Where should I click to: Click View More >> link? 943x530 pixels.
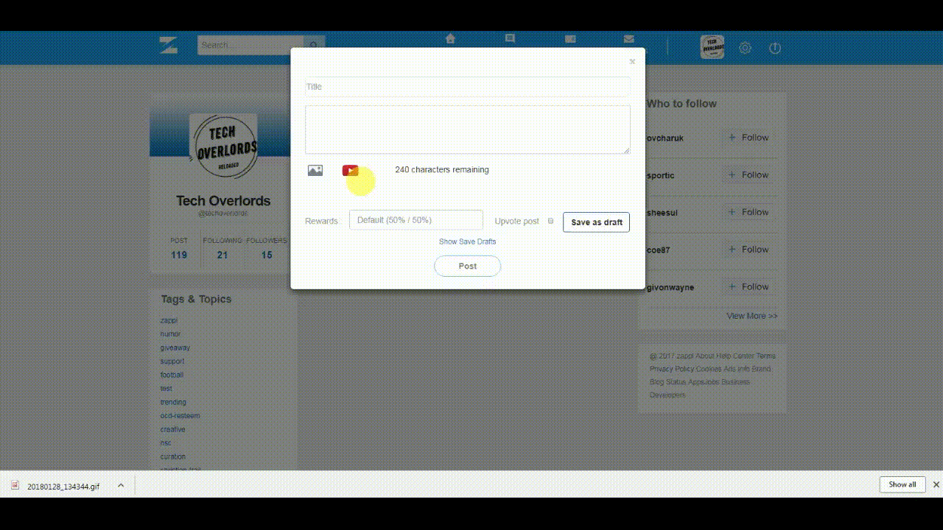[751, 316]
